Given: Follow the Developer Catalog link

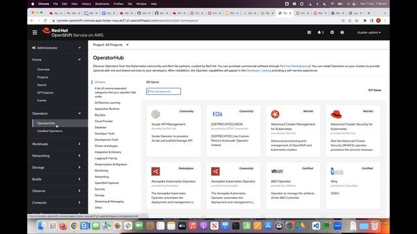Looking at the screenshot, I should pyautogui.click(x=259, y=71).
